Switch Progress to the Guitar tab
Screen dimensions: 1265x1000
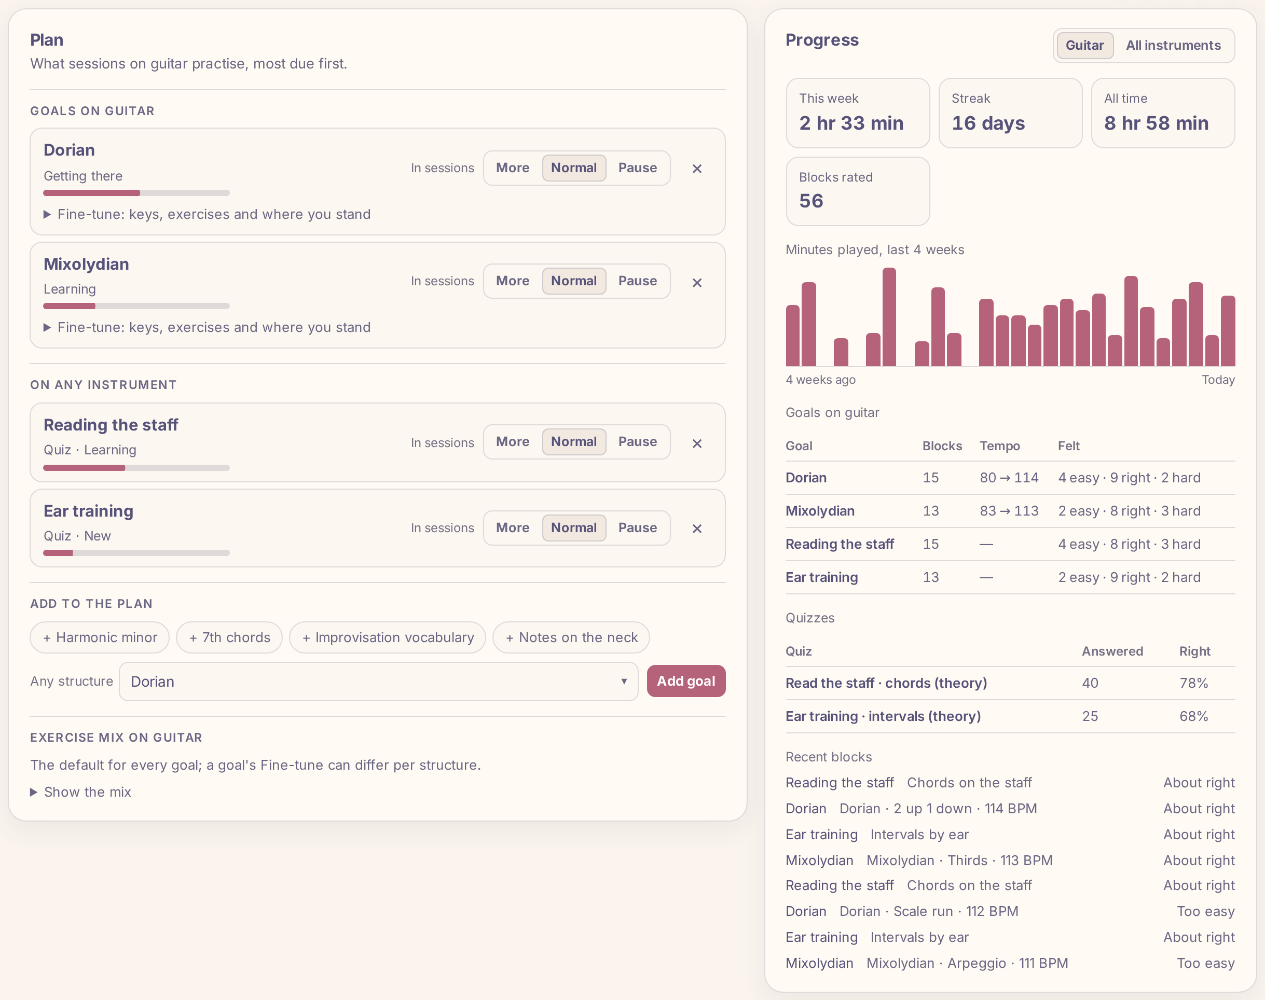[x=1084, y=46]
